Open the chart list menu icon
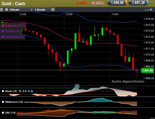This screenshot has width=155, height=119. coord(1,10)
